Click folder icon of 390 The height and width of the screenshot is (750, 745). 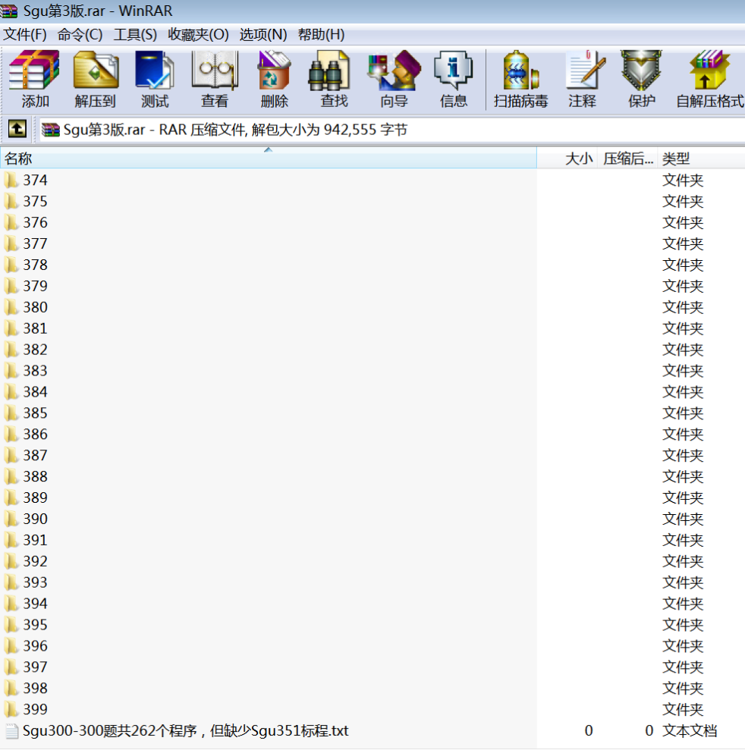pos(11,519)
